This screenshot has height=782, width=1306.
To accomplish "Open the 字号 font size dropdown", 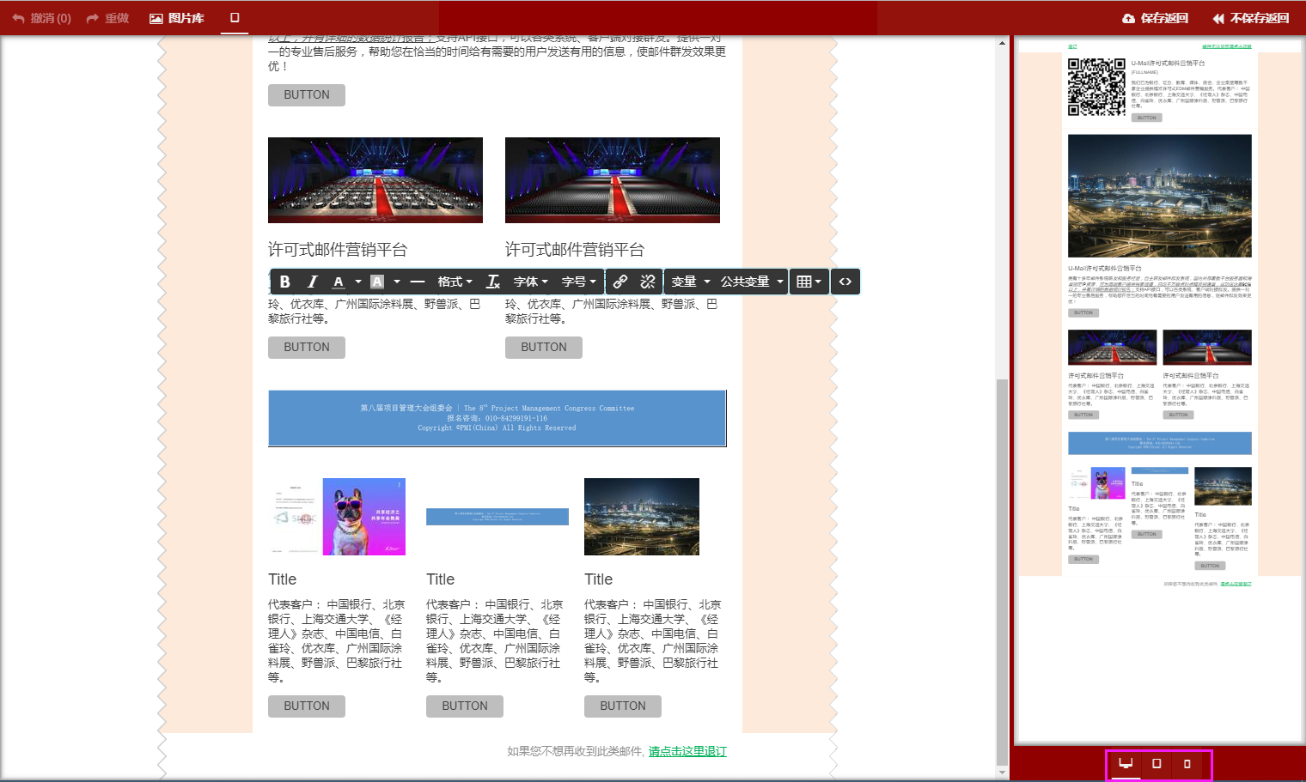I will pos(578,282).
